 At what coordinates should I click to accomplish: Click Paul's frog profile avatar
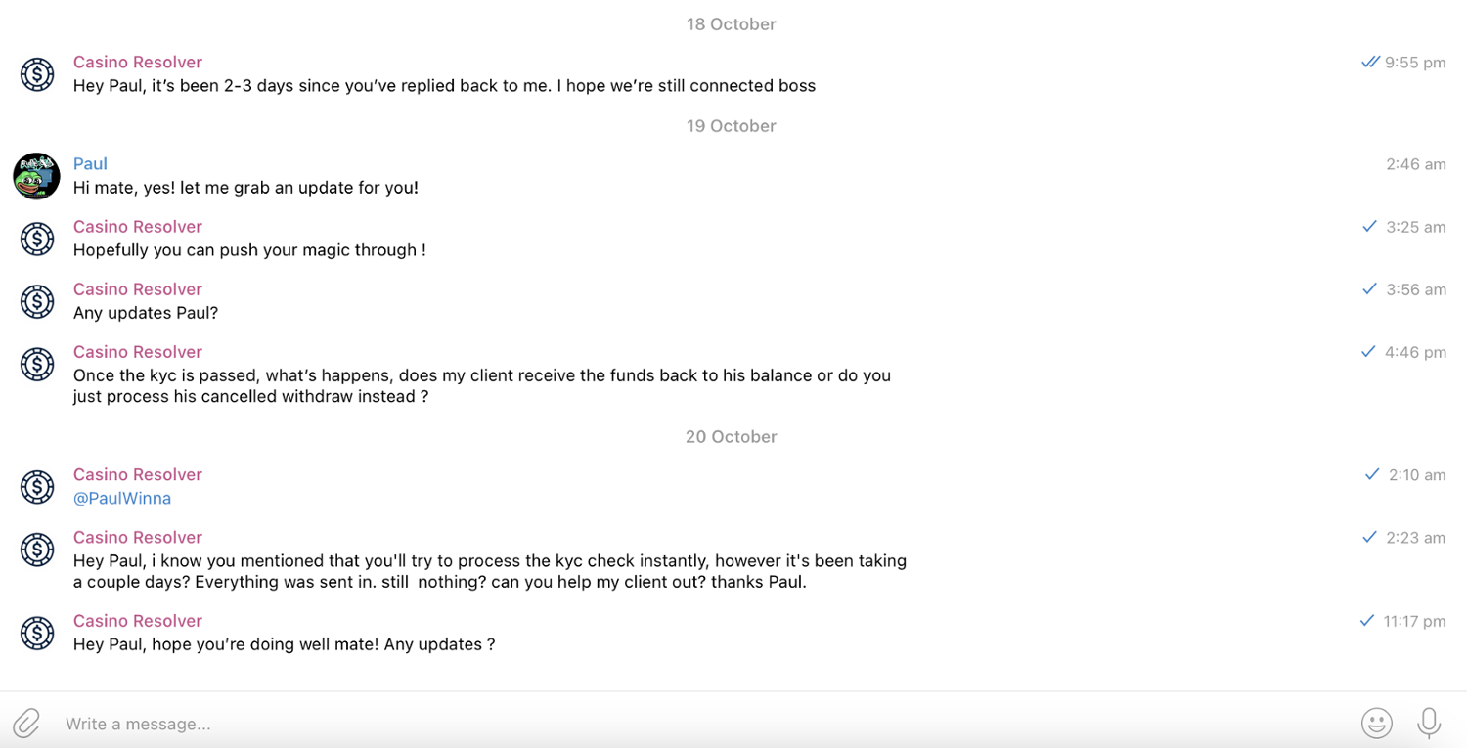(x=36, y=176)
